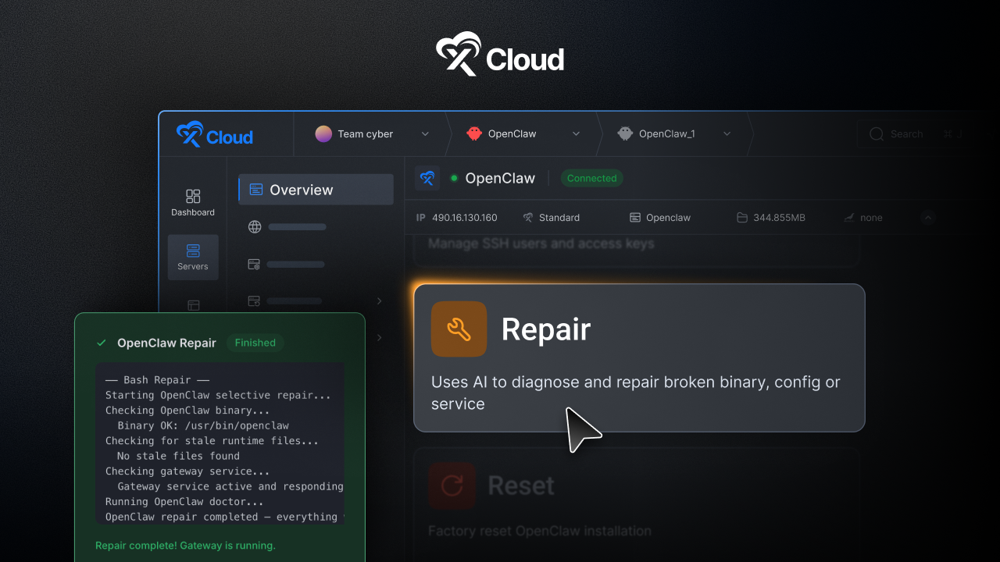Open the OpenClaw project menu

576,133
